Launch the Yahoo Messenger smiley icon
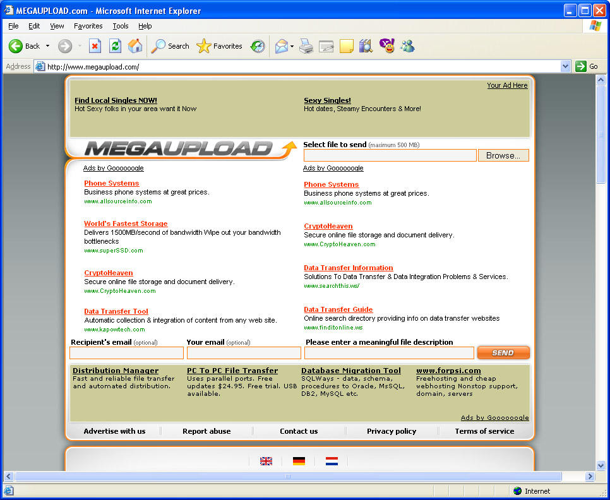 coord(386,45)
